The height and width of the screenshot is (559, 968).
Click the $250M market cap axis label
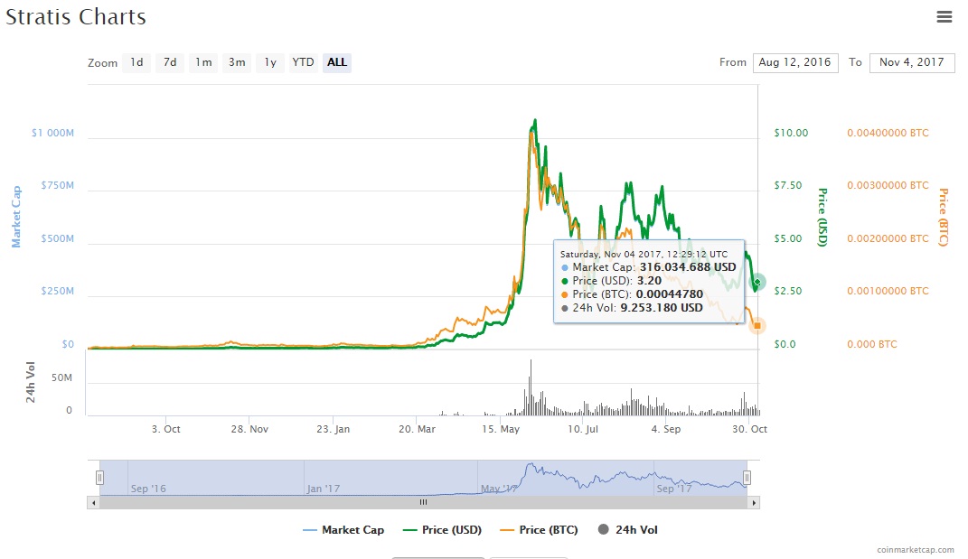pyautogui.click(x=58, y=291)
